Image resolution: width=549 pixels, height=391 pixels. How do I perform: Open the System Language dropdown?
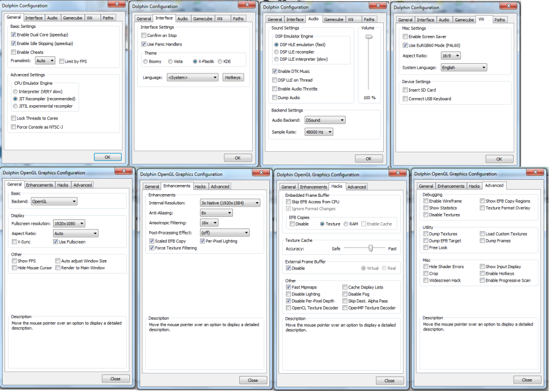coord(464,68)
